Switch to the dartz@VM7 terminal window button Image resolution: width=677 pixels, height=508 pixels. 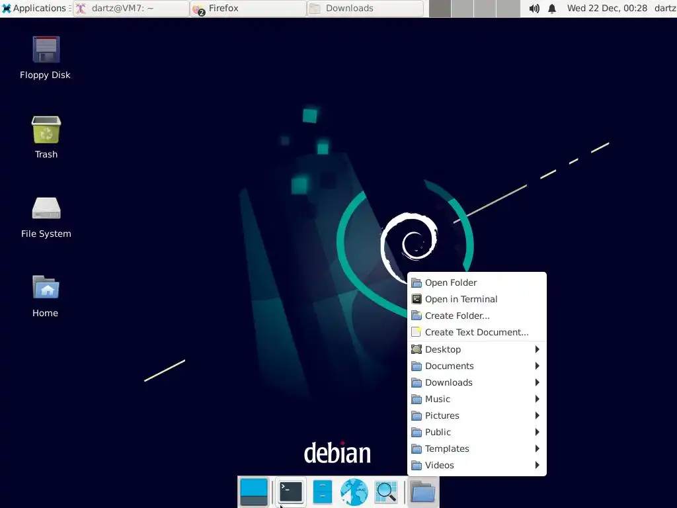click(131, 8)
